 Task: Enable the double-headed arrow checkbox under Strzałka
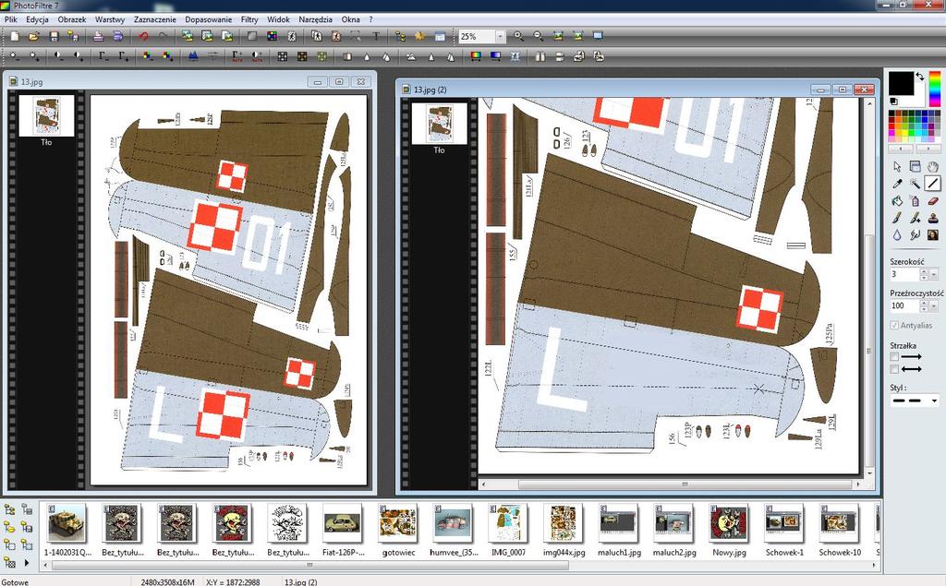coord(894,369)
